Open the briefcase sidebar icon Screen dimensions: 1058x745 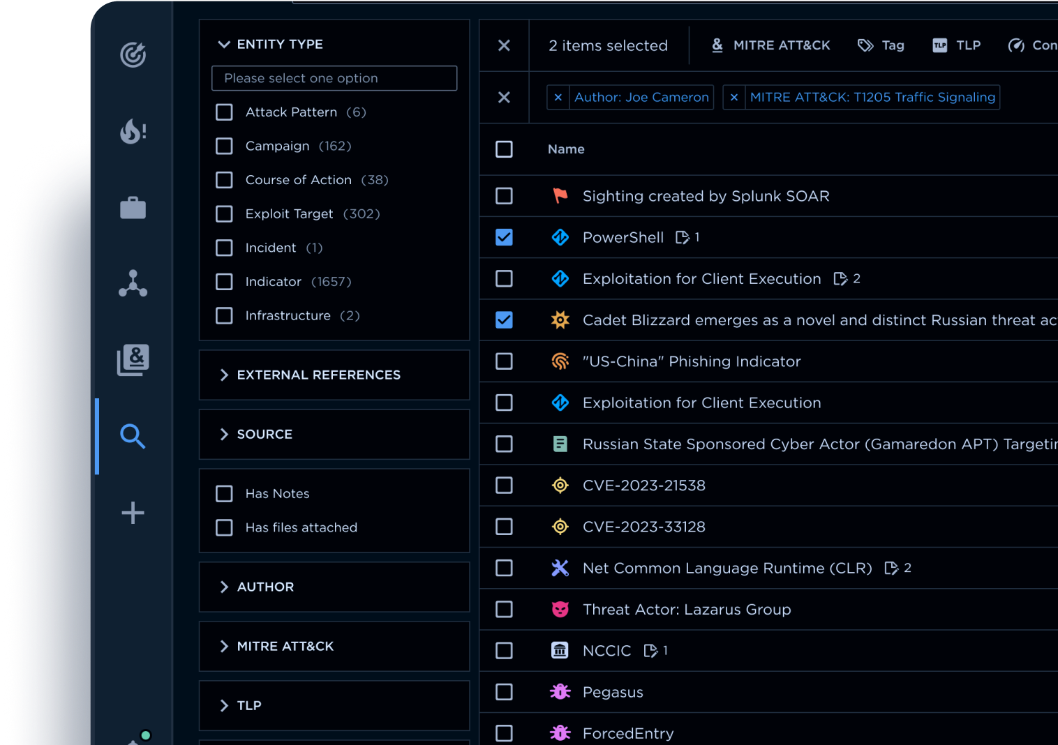coord(133,207)
